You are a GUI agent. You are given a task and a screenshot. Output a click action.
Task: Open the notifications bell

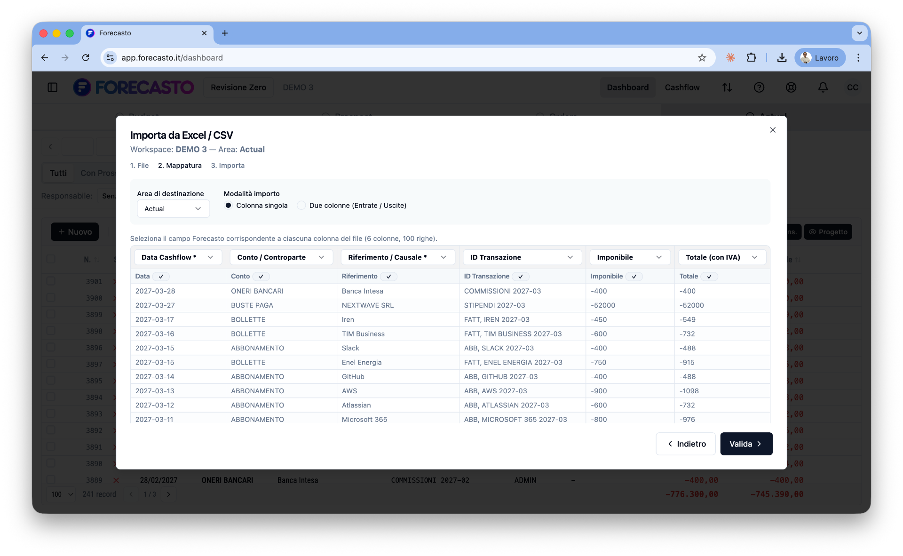[823, 87]
